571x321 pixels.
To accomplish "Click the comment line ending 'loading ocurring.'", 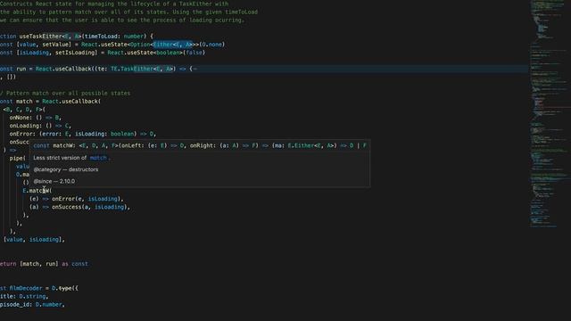I will (122, 20).
